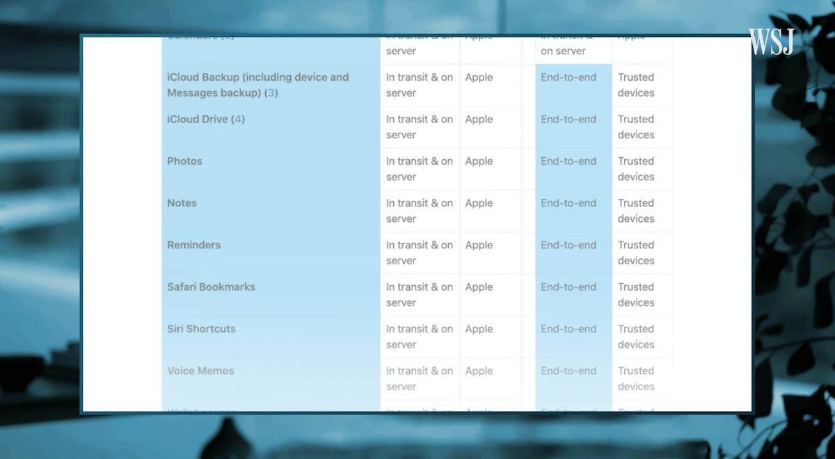The height and width of the screenshot is (459, 835).
Task: Click the 'Apple' cell in iCloud Backup row
Action: (479, 77)
